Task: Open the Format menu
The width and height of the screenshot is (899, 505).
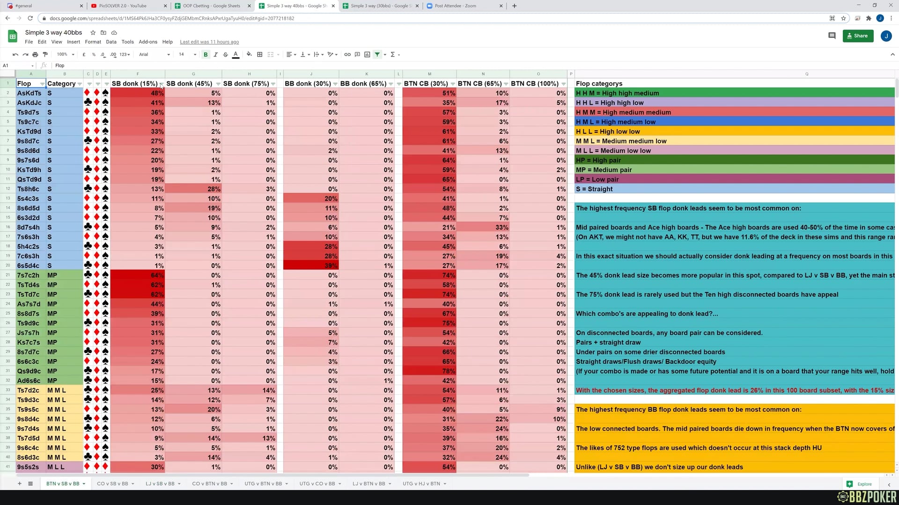Action: click(93, 42)
